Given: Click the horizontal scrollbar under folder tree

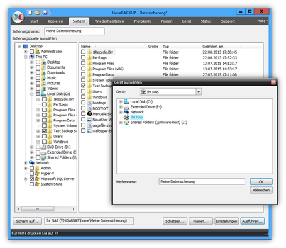Looking at the screenshot, I should point(46,209).
